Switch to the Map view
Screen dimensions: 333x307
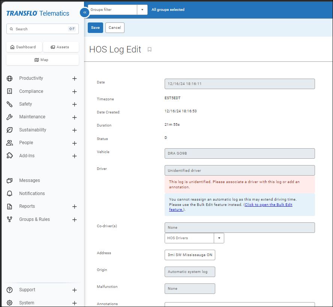(x=42, y=60)
